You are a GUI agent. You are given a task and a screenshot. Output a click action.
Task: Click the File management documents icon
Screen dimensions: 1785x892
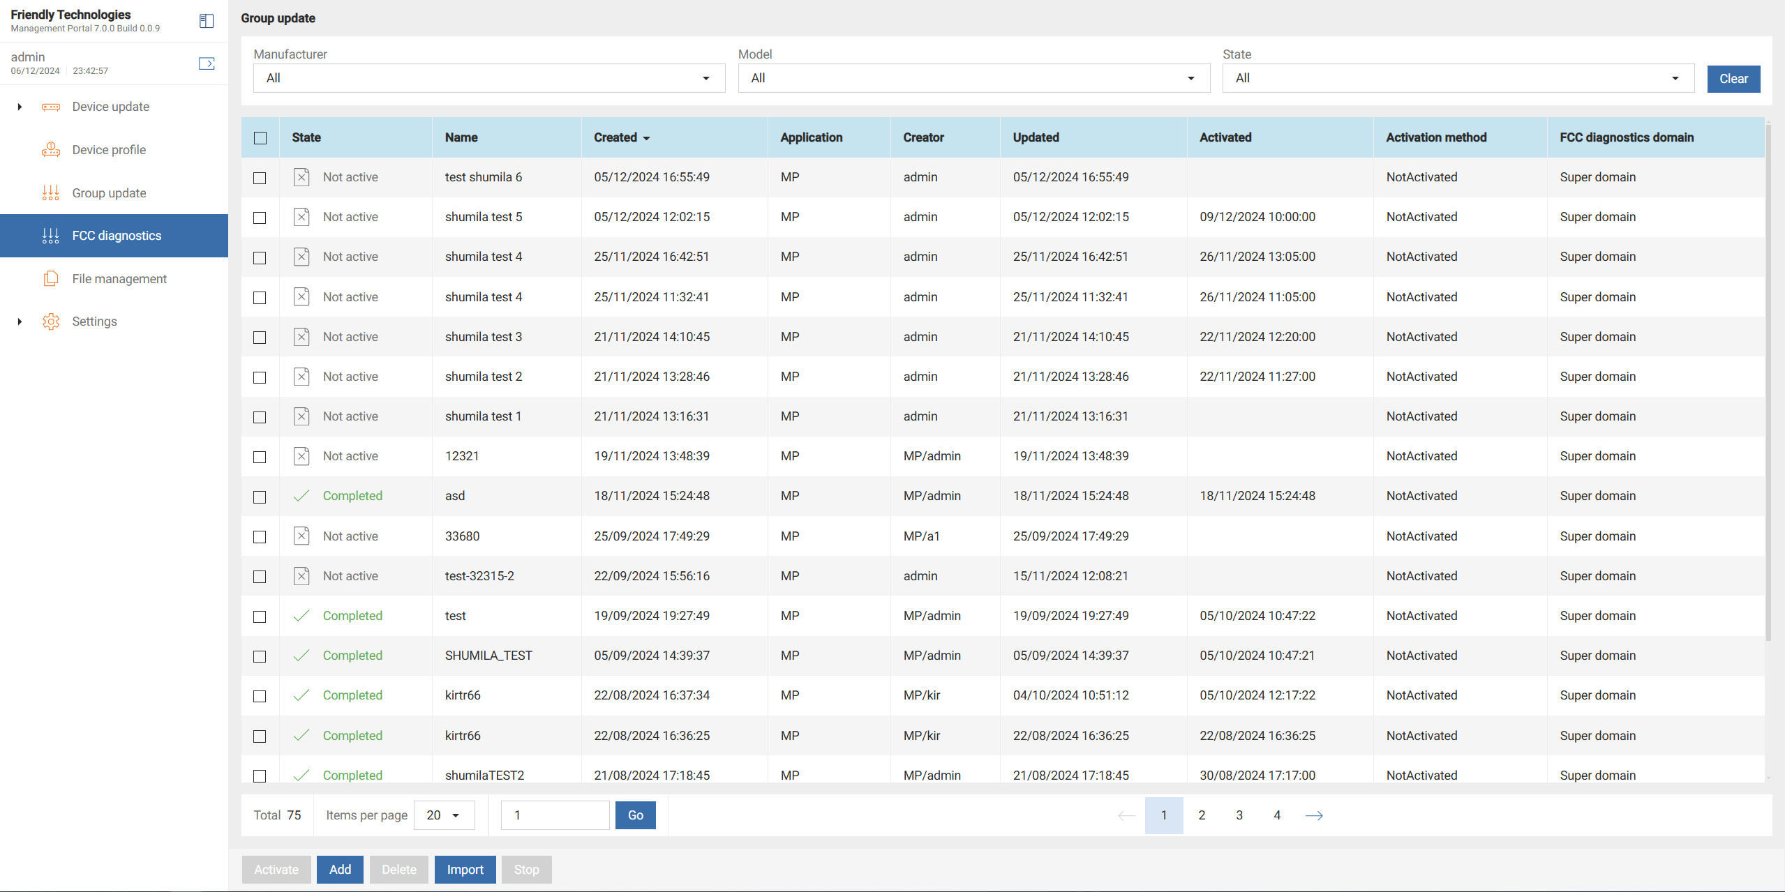51,279
